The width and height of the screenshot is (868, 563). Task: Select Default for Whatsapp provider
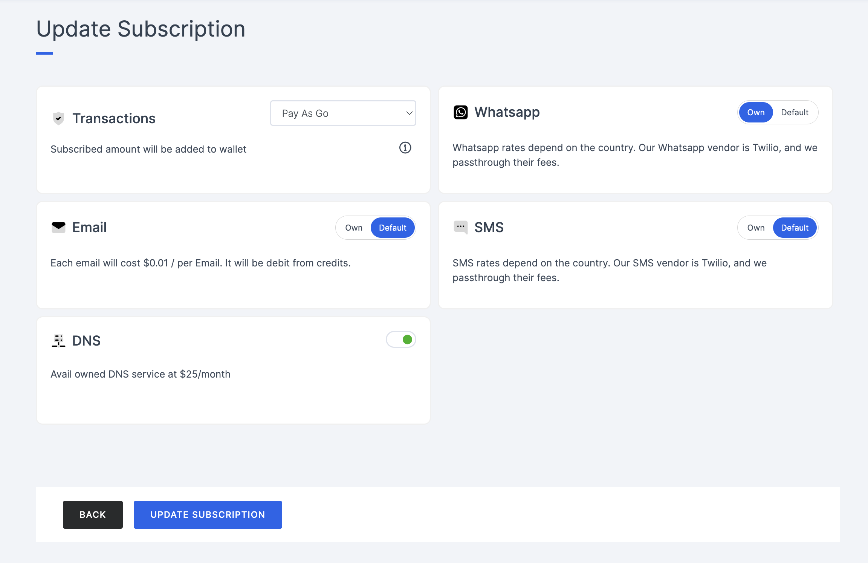coord(794,112)
